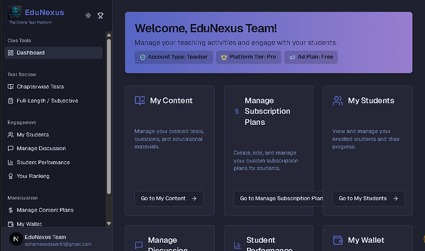Click the sidebar My Wallet icon
The width and height of the screenshot is (425, 251).
click(10, 224)
